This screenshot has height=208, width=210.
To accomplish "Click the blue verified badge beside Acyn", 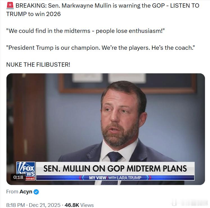I will point(36,192).
